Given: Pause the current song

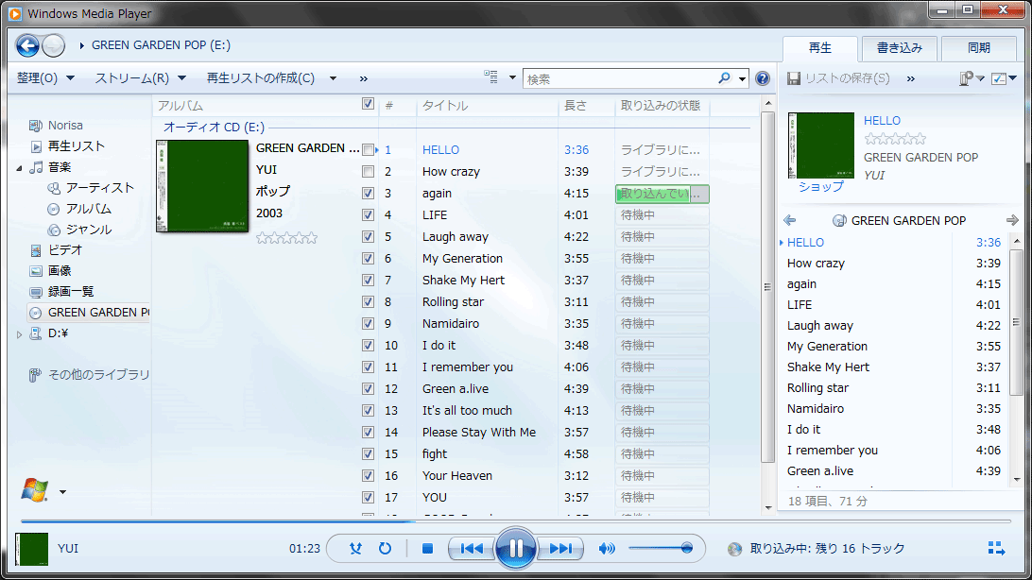Looking at the screenshot, I should pyautogui.click(x=515, y=548).
